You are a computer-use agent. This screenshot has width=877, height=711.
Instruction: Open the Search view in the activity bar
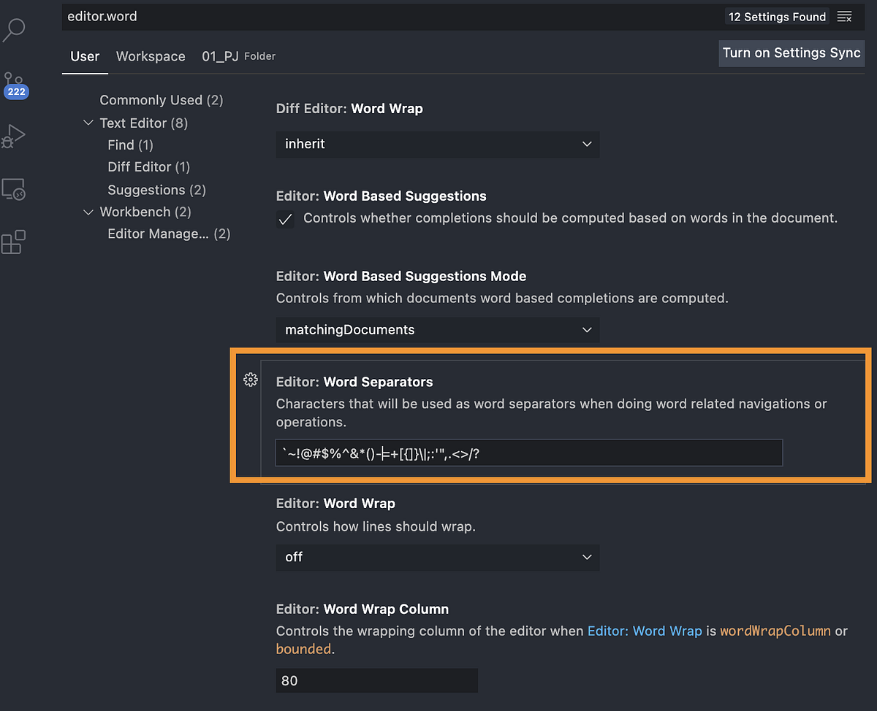16,29
